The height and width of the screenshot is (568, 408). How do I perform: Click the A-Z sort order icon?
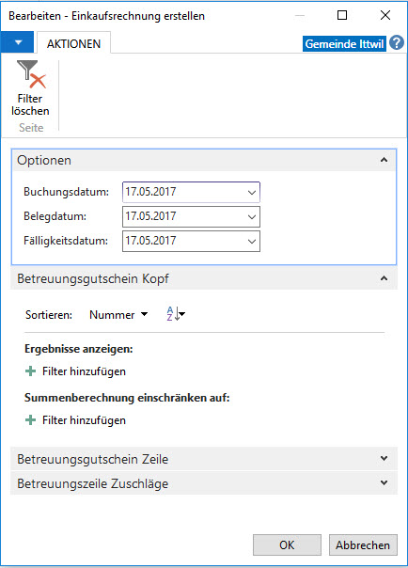click(x=176, y=314)
